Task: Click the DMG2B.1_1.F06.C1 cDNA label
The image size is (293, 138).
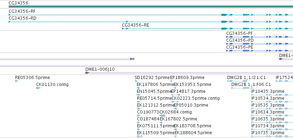Action: coord(251,85)
